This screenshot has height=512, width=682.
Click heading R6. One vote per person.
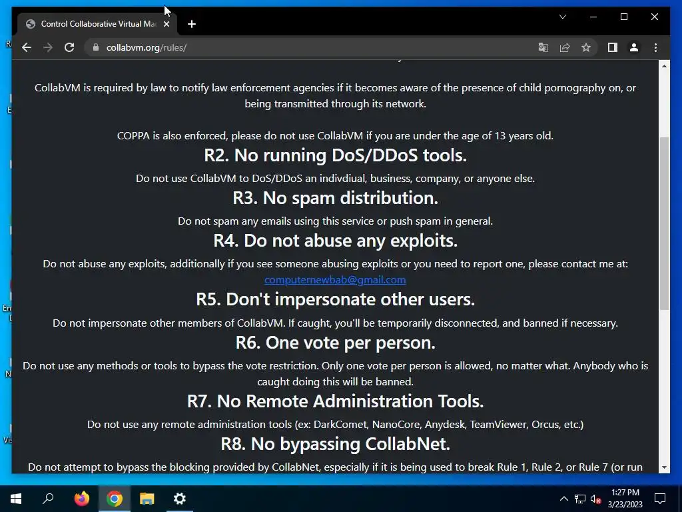336,343
